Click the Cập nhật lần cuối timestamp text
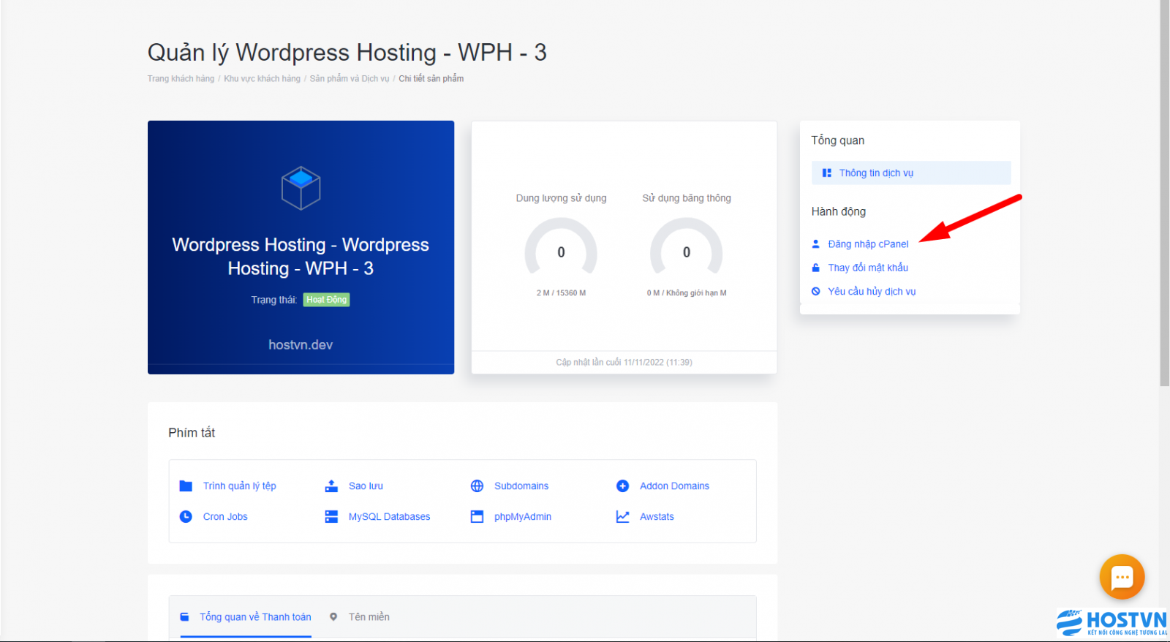The width and height of the screenshot is (1170, 642). coord(624,362)
